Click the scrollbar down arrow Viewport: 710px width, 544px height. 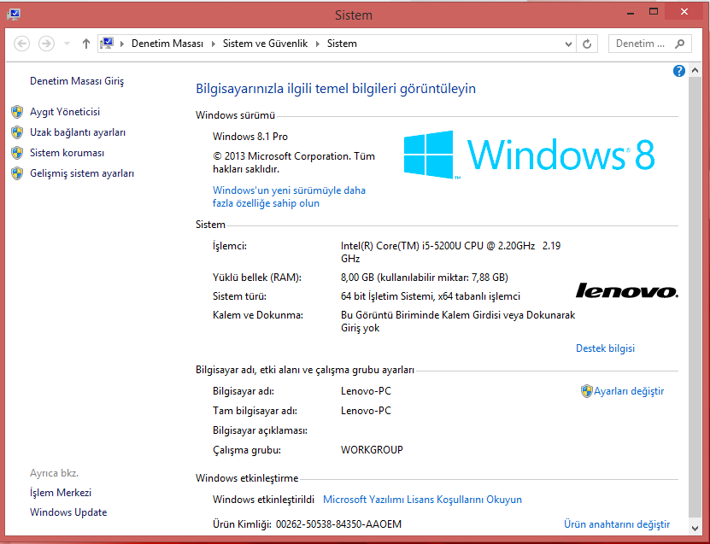coord(695,528)
